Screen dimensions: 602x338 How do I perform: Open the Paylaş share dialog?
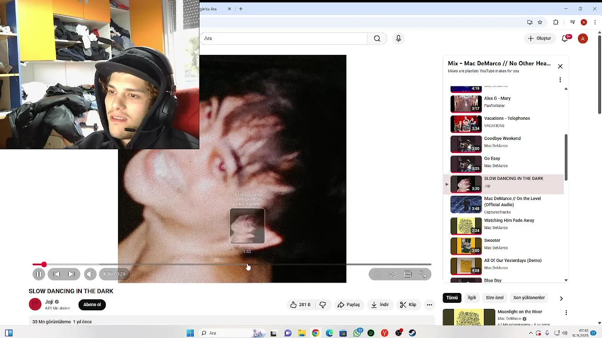[349, 305]
